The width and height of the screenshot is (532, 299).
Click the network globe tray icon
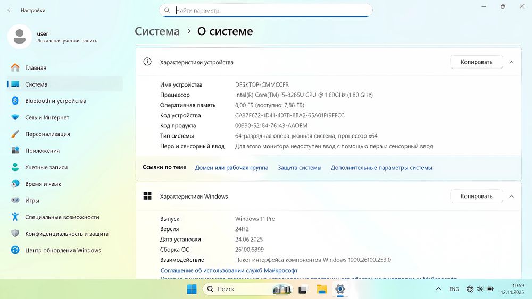[470, 289]
